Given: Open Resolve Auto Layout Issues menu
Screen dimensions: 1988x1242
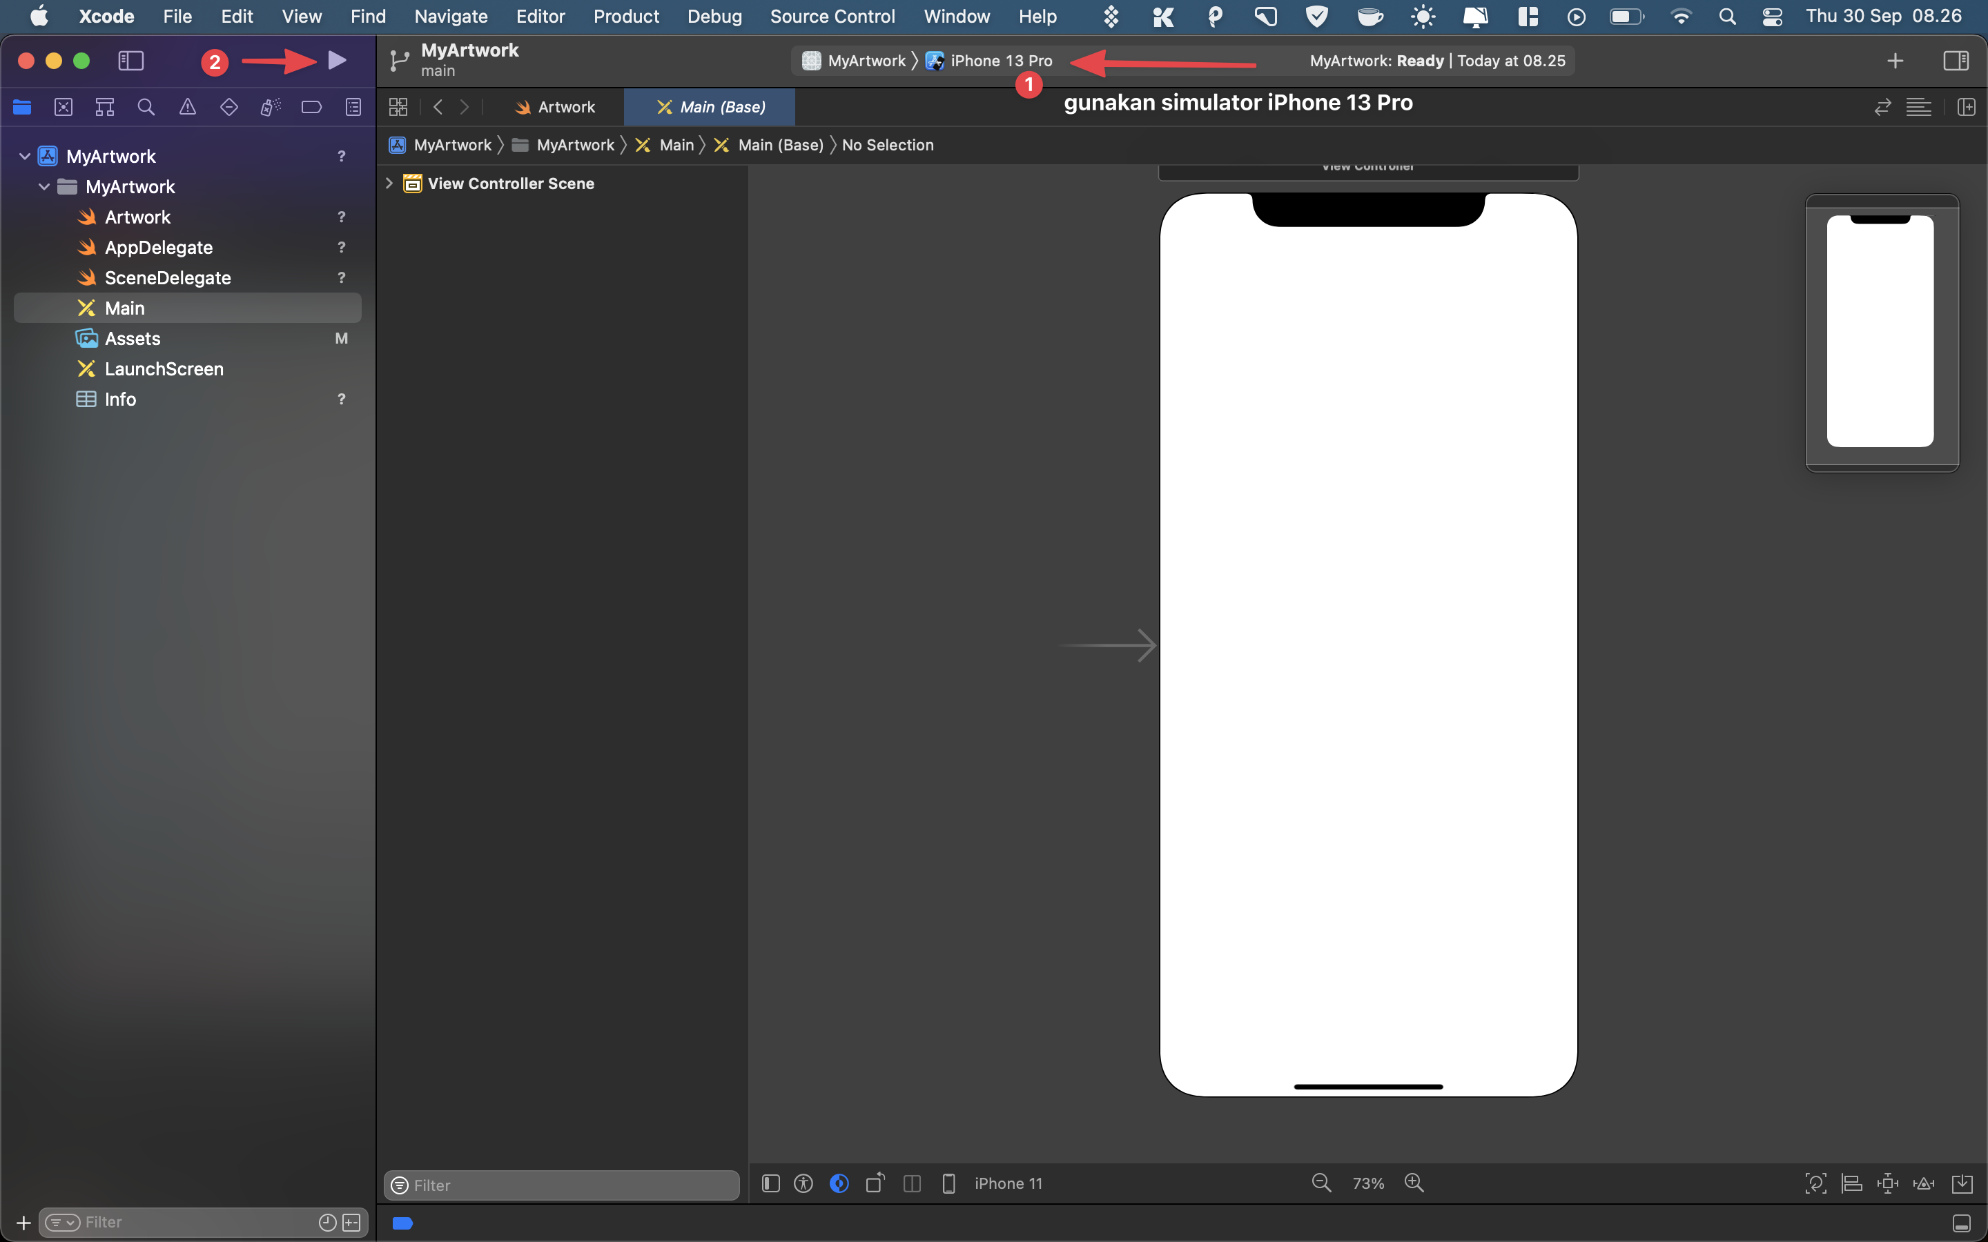Looking at the screenshot, I should point(1924,1183).
